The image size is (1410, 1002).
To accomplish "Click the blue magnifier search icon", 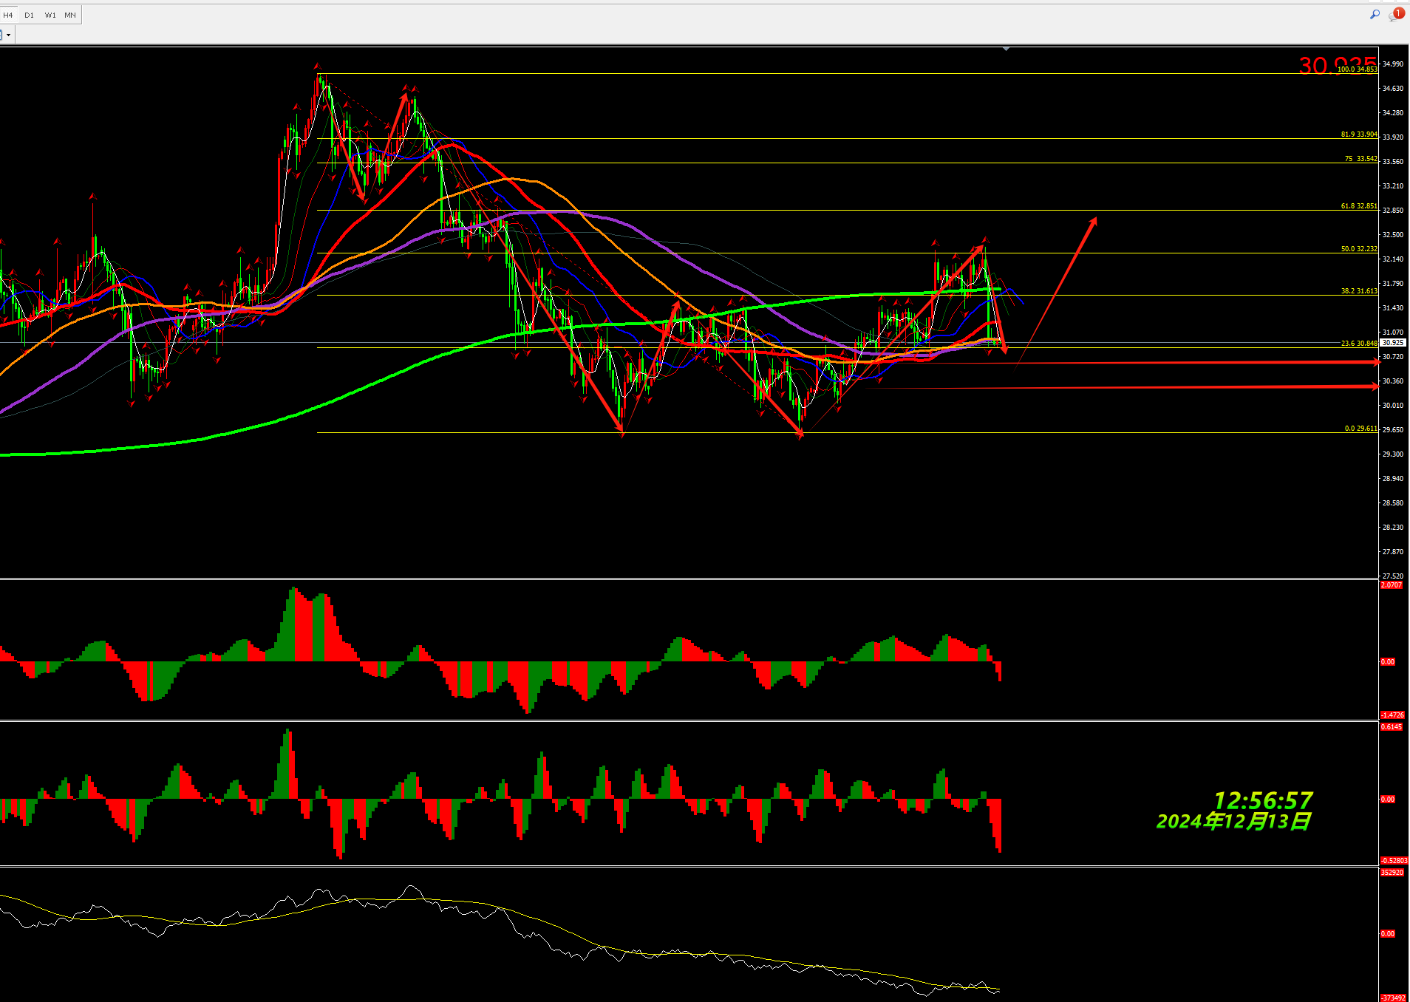I will (x=1375, y=14).
